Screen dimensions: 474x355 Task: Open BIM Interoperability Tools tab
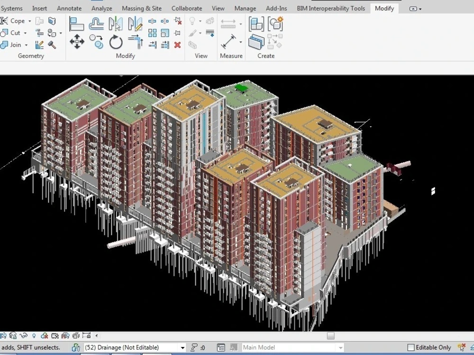tap(331, 9)
